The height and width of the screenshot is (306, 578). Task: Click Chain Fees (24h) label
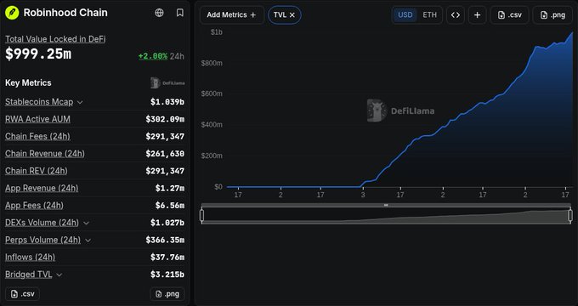pos(37,136)
